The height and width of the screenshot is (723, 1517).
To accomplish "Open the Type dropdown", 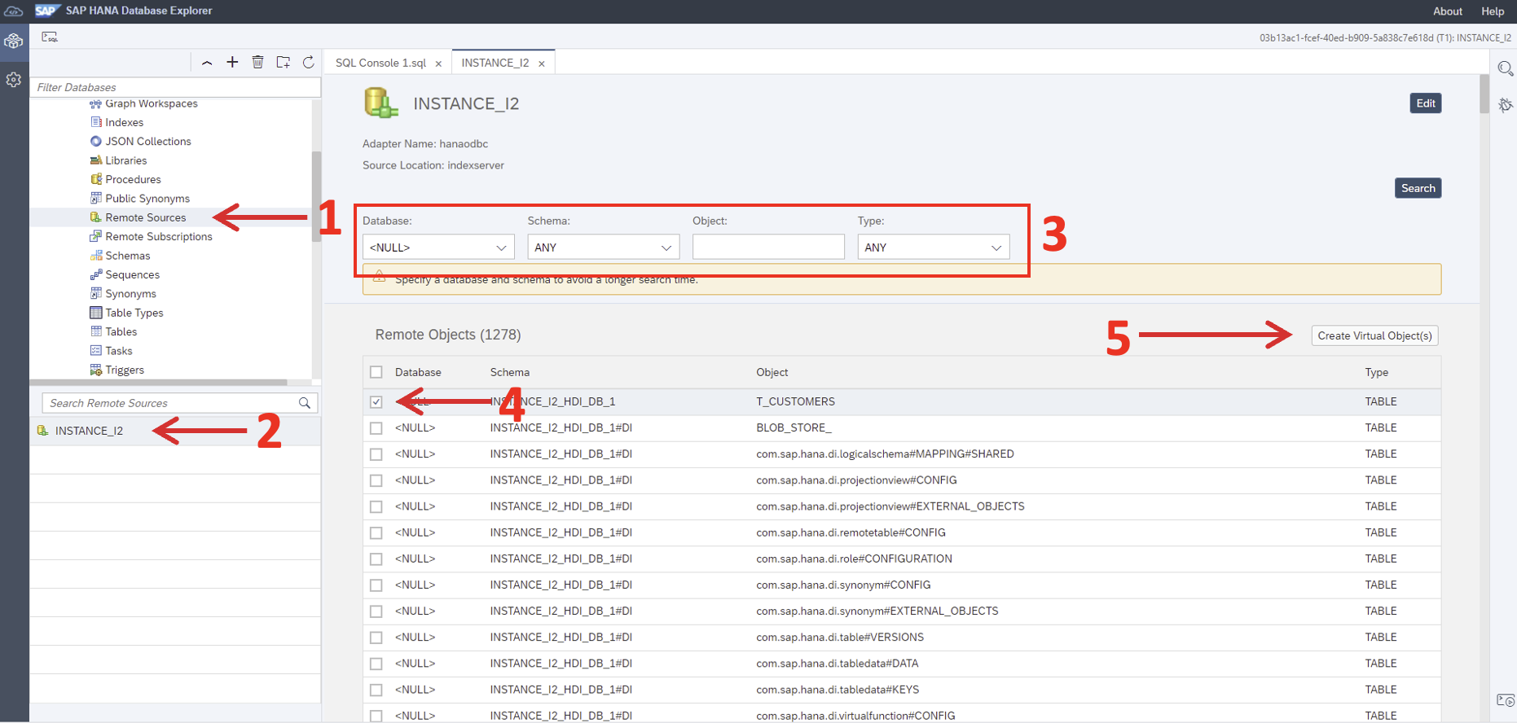I will point(934,248).
